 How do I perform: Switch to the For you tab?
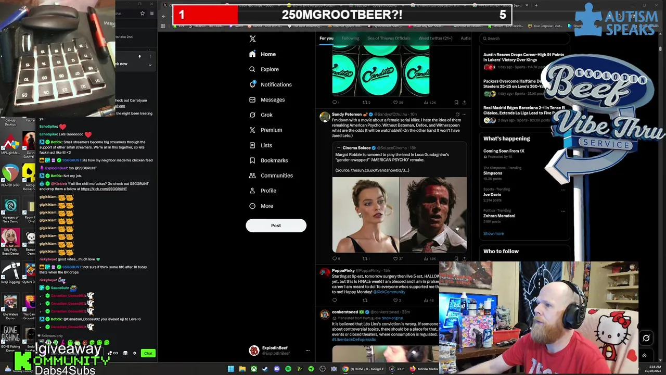click(326, 38)
